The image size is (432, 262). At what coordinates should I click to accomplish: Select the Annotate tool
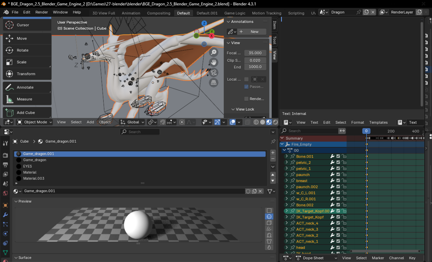[x=27, y=87]
